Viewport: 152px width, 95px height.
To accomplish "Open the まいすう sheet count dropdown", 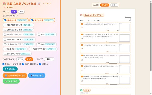I will pyautogui.click(x=49, y=59).
